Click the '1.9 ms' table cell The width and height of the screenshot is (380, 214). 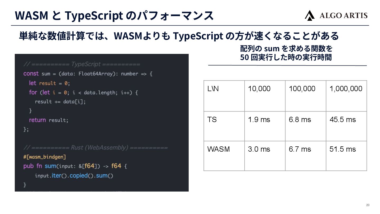coord(265,126)
